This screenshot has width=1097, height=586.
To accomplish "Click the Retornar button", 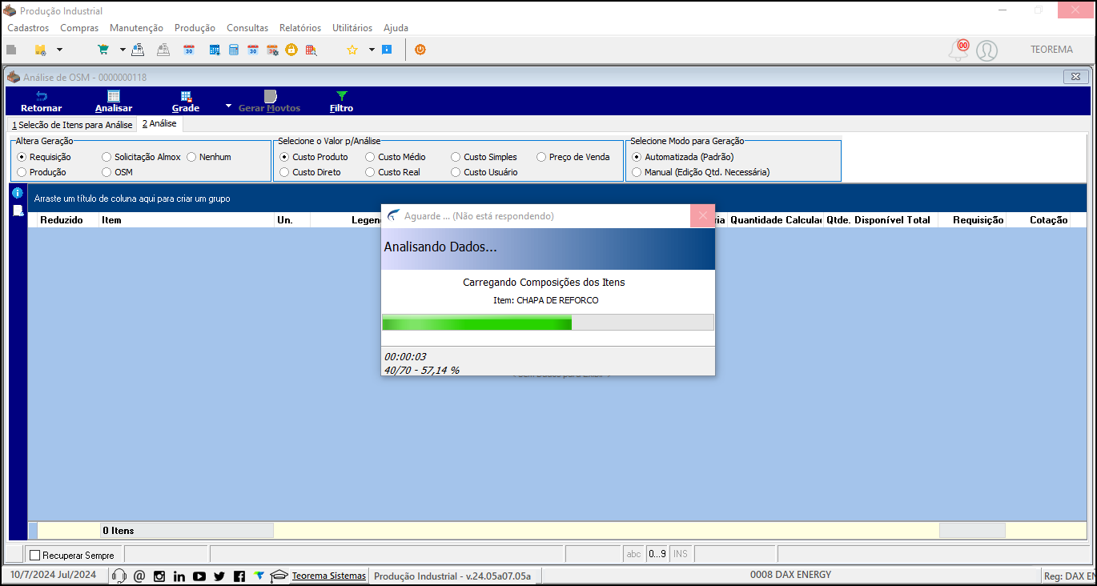I will point(42,101).
